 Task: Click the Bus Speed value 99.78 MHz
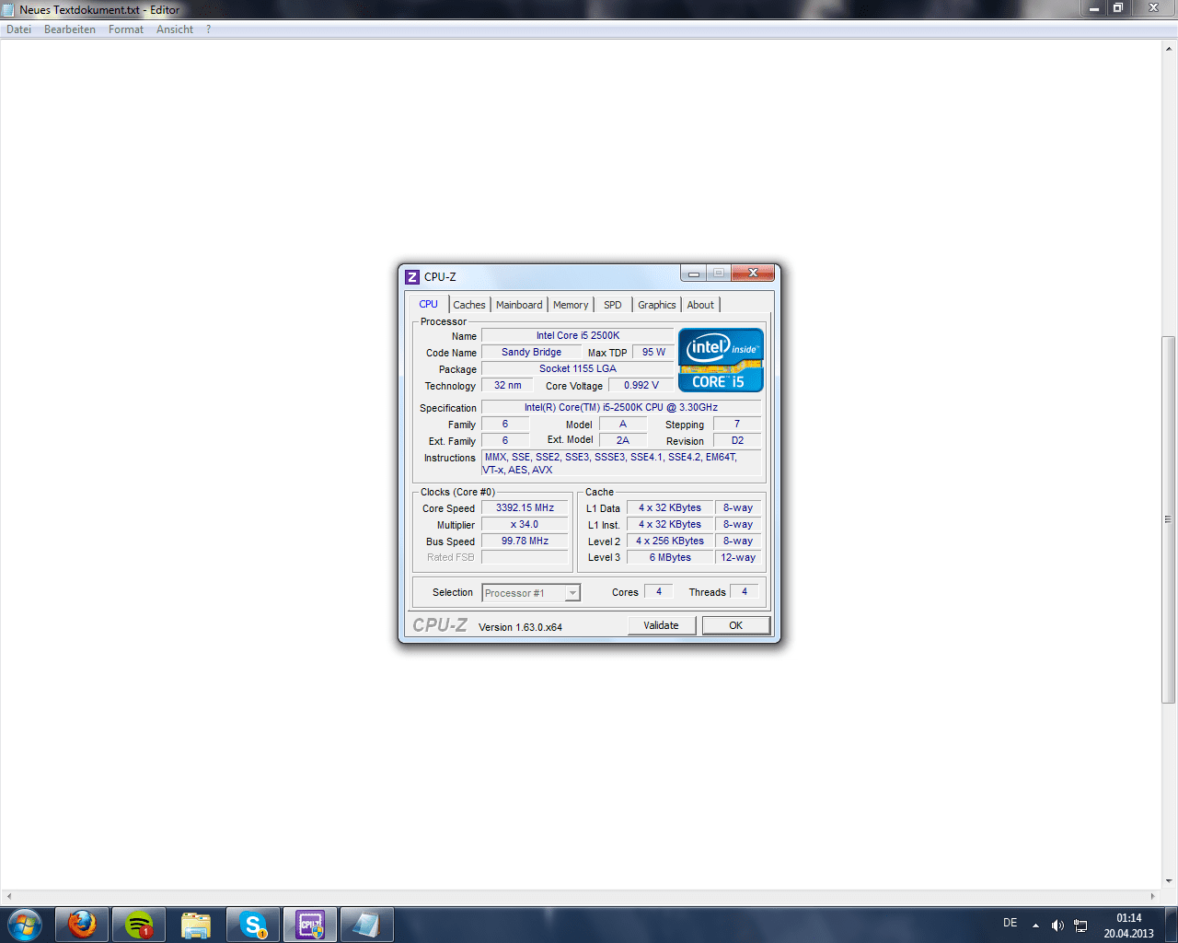click(x=525, y=541)
